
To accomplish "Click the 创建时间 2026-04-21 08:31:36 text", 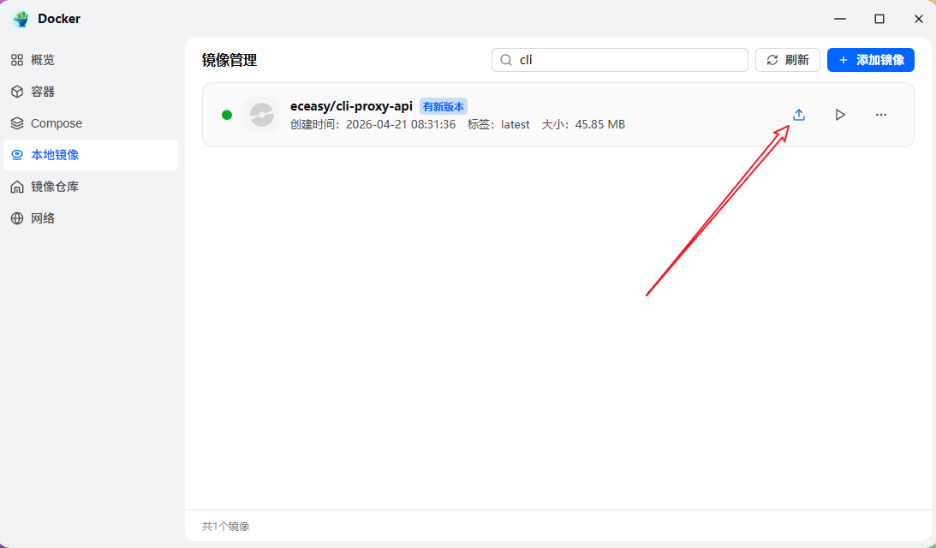I will [x=373, y=124].
